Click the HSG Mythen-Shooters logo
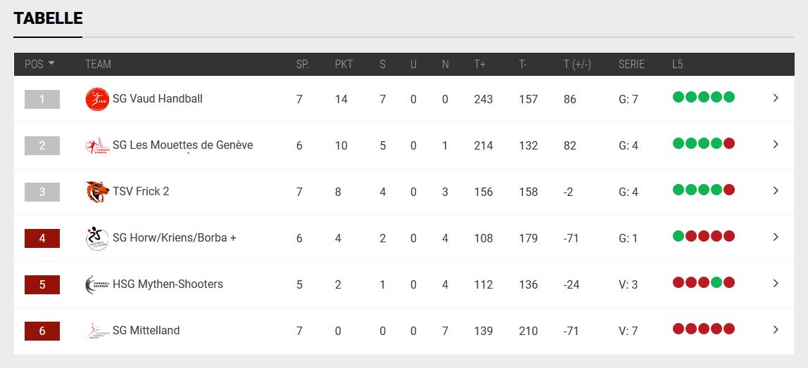Screen dimensions: 808x368 pyautogui.click(x=97, y=284)
